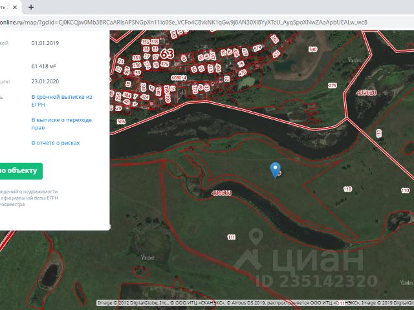414x310 pixels.
Task: Click large district number 63
Action: (168, 53)
